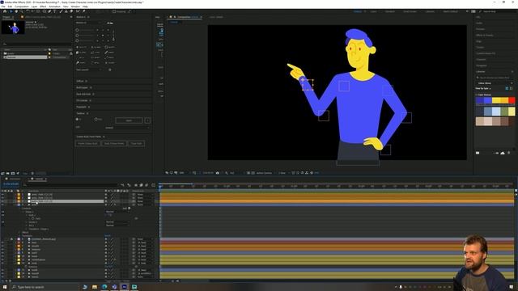Select the Puppet Pin tool
This screenshot has width=518, height=291.
pyautogui.click(x=84, y=11)
